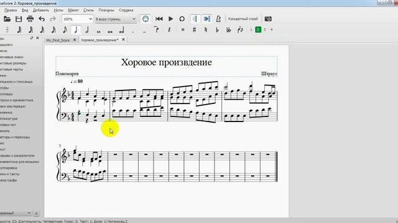The width and height of the screenshot is (398, 223).
Task: Select quarter note duration
Action: pos(76,30)
